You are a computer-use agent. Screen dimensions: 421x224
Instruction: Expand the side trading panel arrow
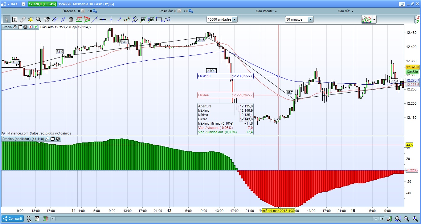(x=417, y=19)
